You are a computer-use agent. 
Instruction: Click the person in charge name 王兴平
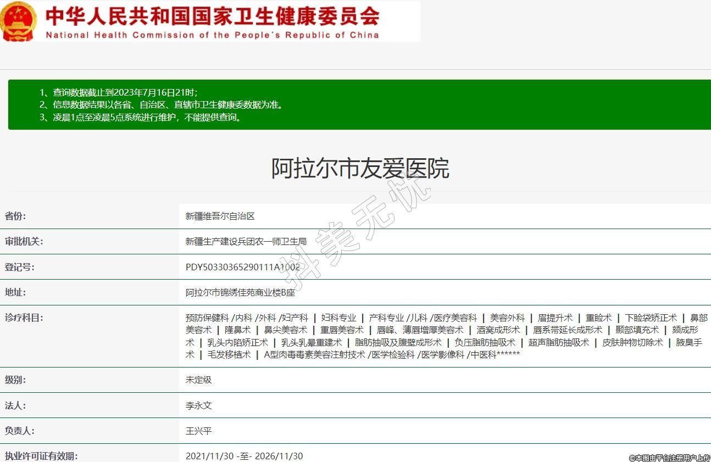pyautogui.click(x=198, y=431)
